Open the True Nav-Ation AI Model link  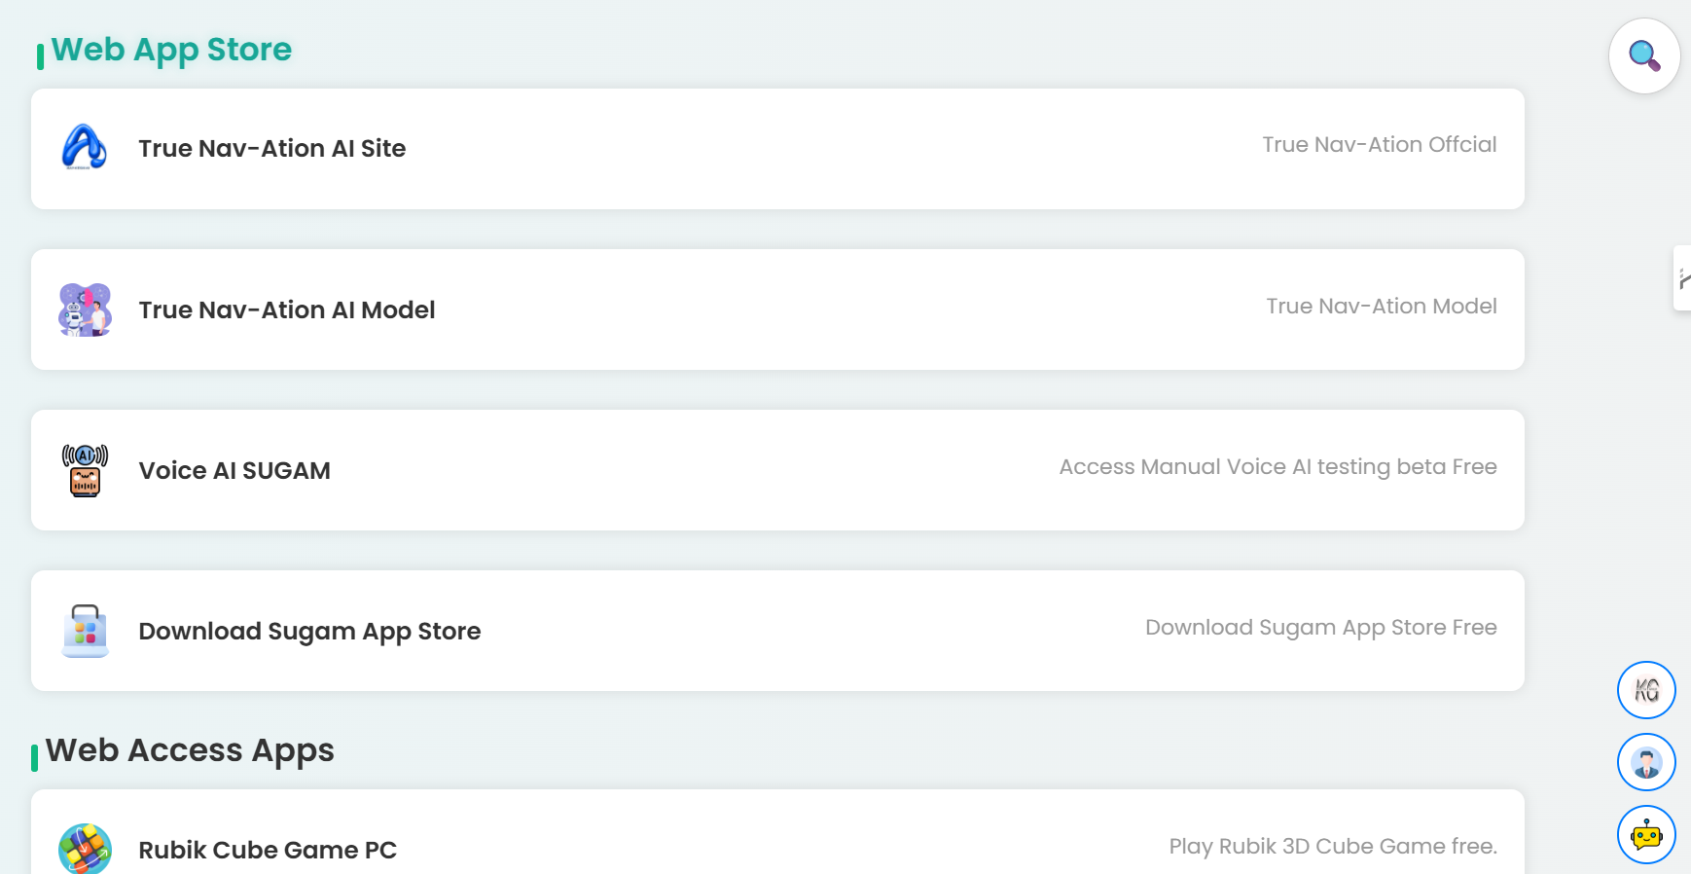click(x=286, y=310)
